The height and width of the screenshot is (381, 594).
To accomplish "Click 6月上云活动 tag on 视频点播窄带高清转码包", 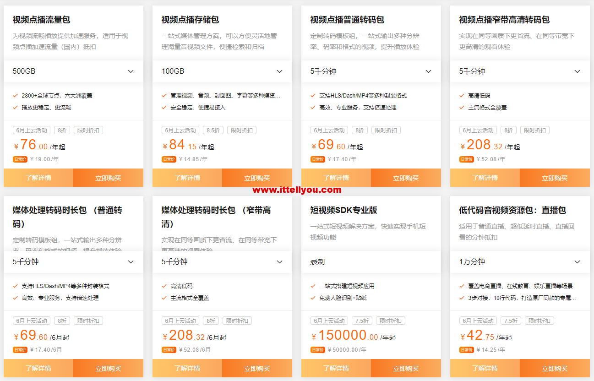I will point(478,131).
